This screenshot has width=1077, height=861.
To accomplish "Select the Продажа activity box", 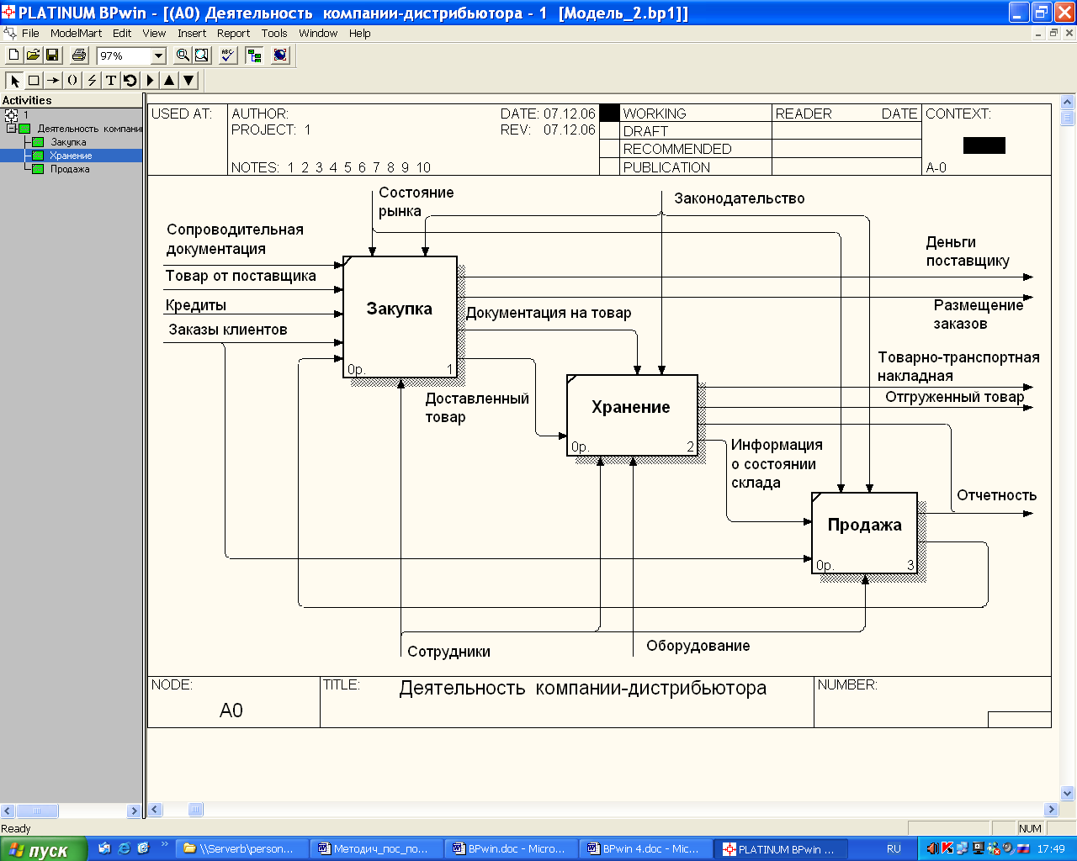I will click(864, 533).
